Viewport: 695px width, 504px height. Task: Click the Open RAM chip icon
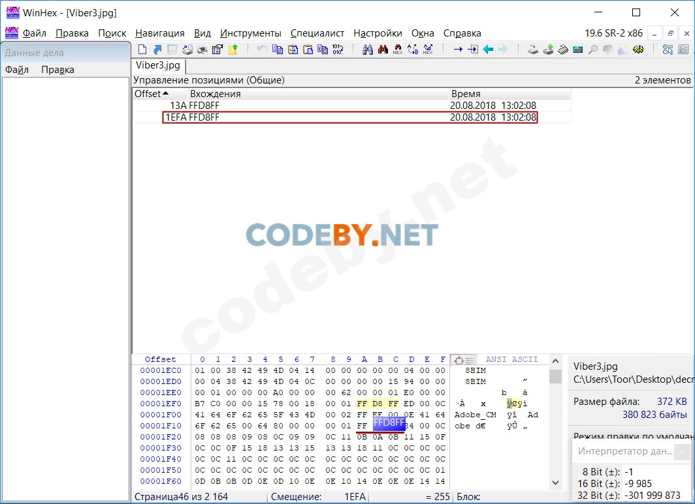(563, 49)
